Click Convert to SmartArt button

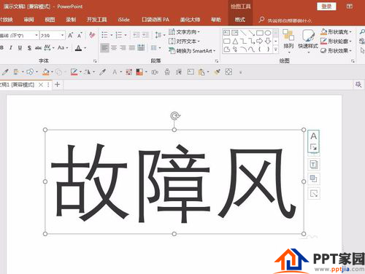[192, 51]
